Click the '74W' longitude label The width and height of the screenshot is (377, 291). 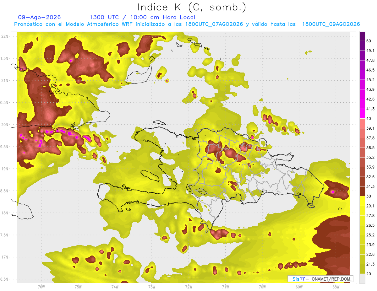click(115, 287)
